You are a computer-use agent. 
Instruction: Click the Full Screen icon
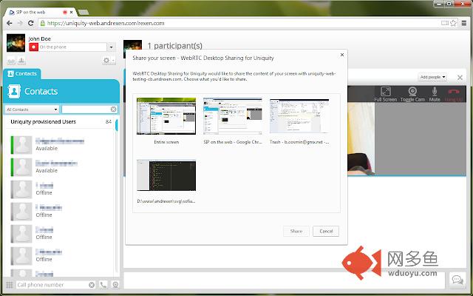tap(385, 92)
